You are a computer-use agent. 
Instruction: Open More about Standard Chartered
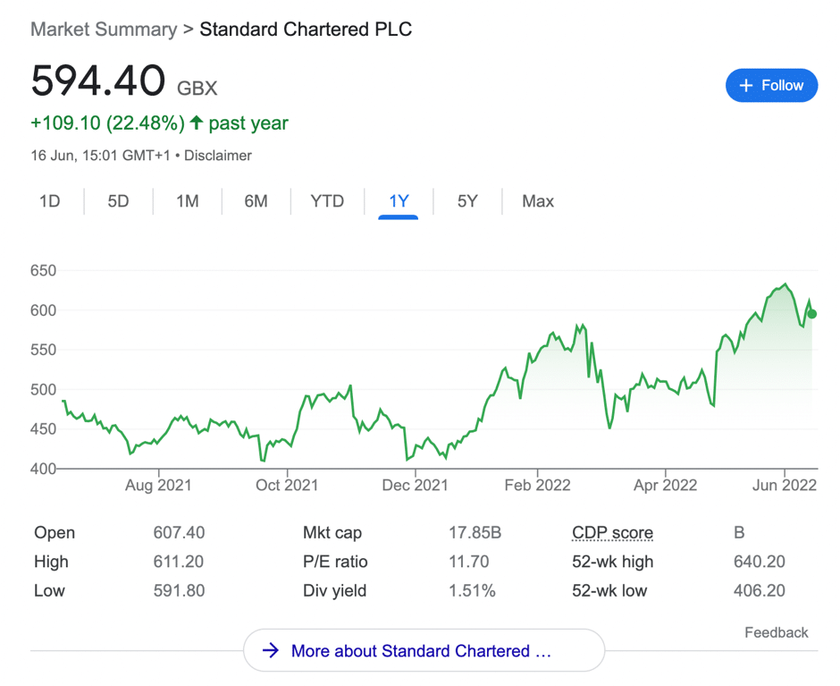point(424,651)
